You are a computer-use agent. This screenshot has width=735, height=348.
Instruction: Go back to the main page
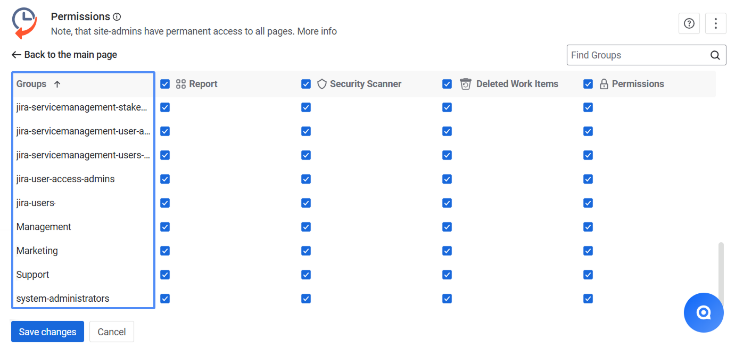(64, 55)
